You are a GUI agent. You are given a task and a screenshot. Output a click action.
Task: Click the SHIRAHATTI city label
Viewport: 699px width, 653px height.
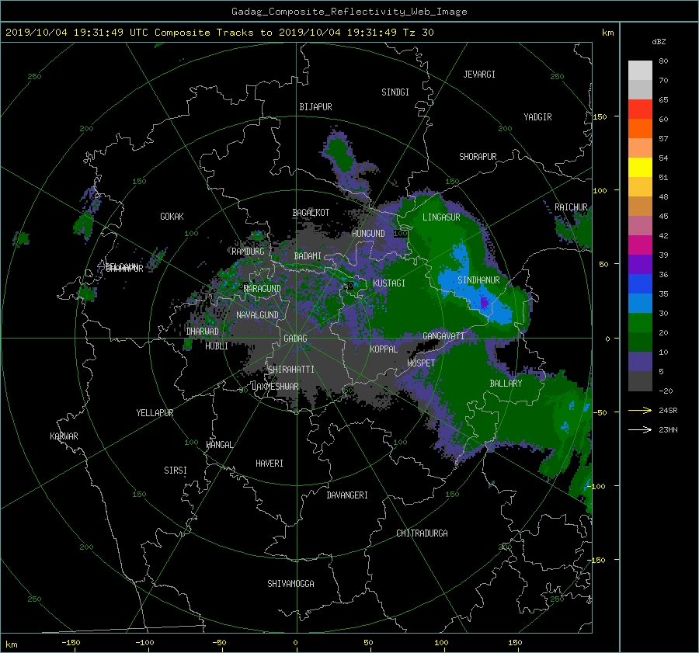[290, 369]
